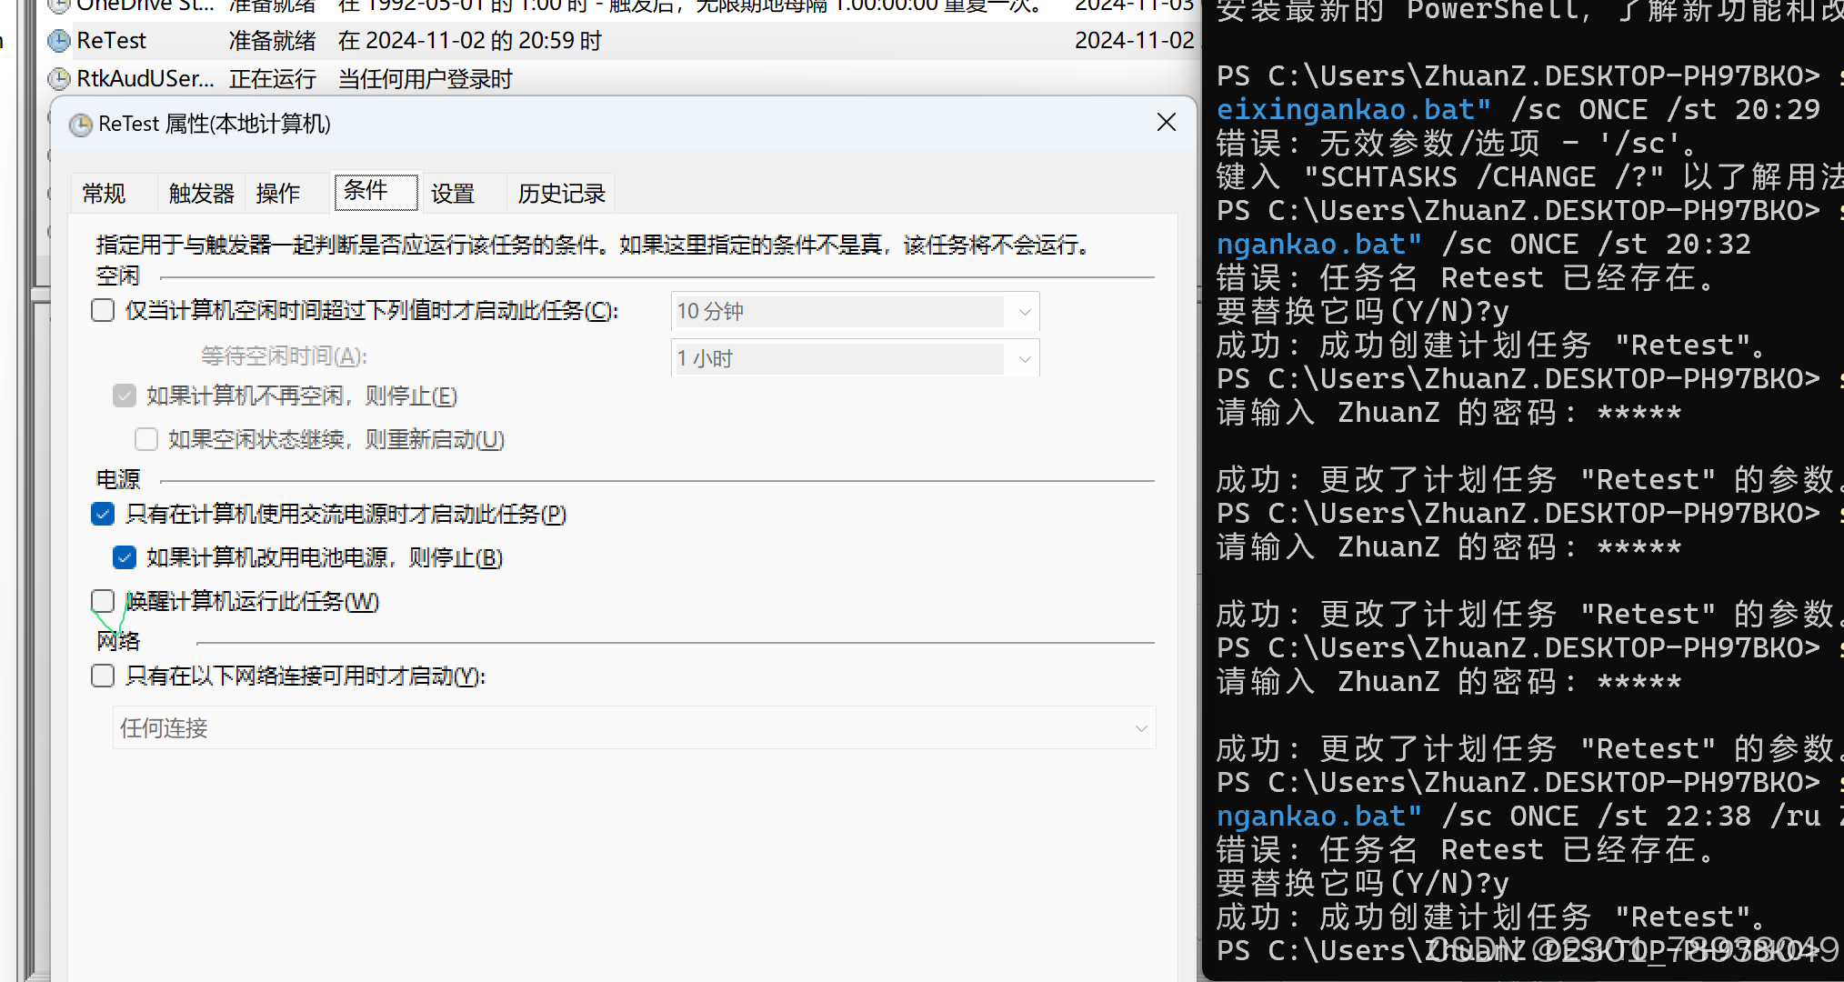Open the 设置 tab

tap(453, 194)
